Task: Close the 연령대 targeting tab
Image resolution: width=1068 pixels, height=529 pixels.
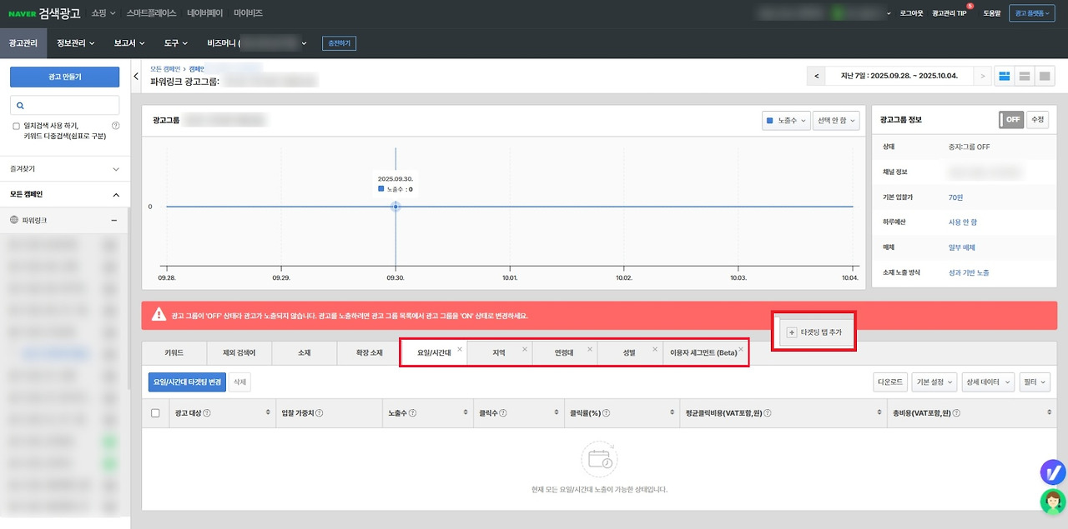Action: point(590,349)
